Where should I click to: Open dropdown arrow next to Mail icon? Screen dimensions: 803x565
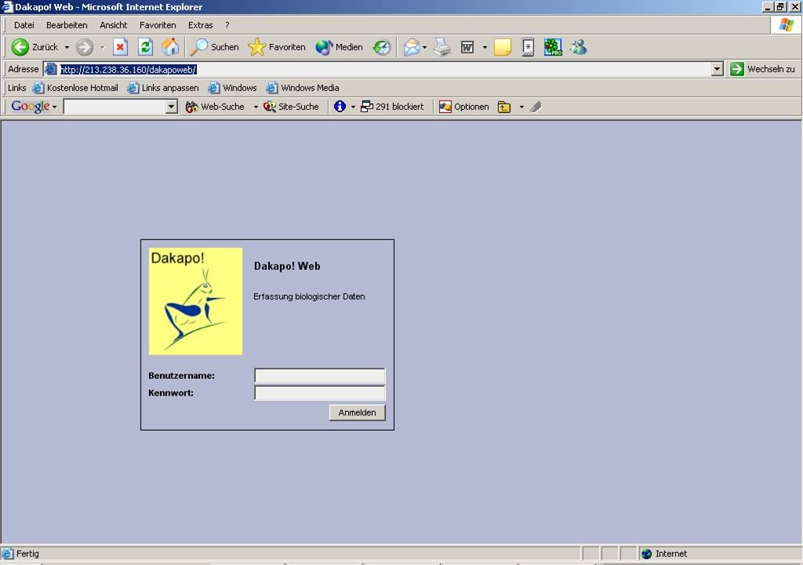coord(424,47)
